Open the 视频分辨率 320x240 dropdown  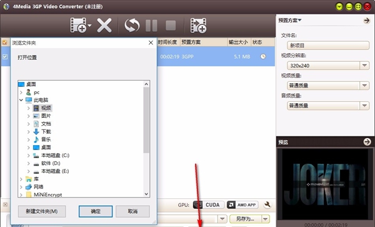(x=364, y=65)
